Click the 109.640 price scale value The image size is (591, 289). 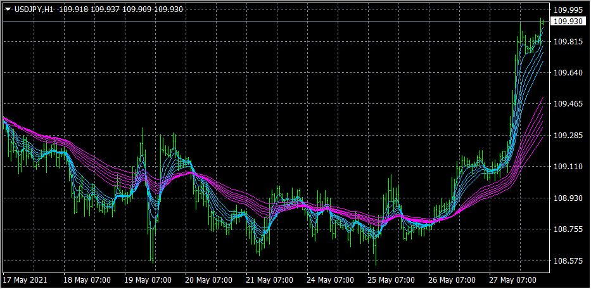[x=568, y=72]
